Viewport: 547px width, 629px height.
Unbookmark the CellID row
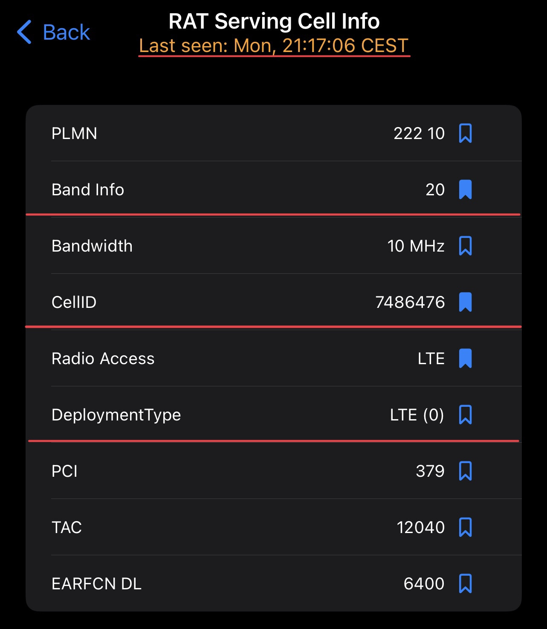[465, 302]
